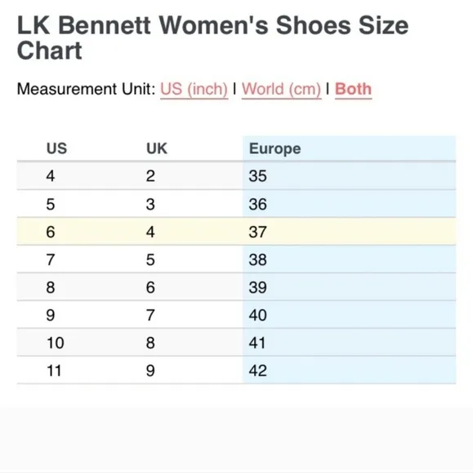The height and width of the screenshot is (473, 473).
Task: Choose the row with Europe size 39
Action: (x=236, y=287)
